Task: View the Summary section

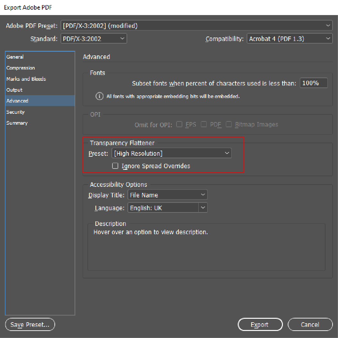Action: pyautogui.click(x=17, y=123)
